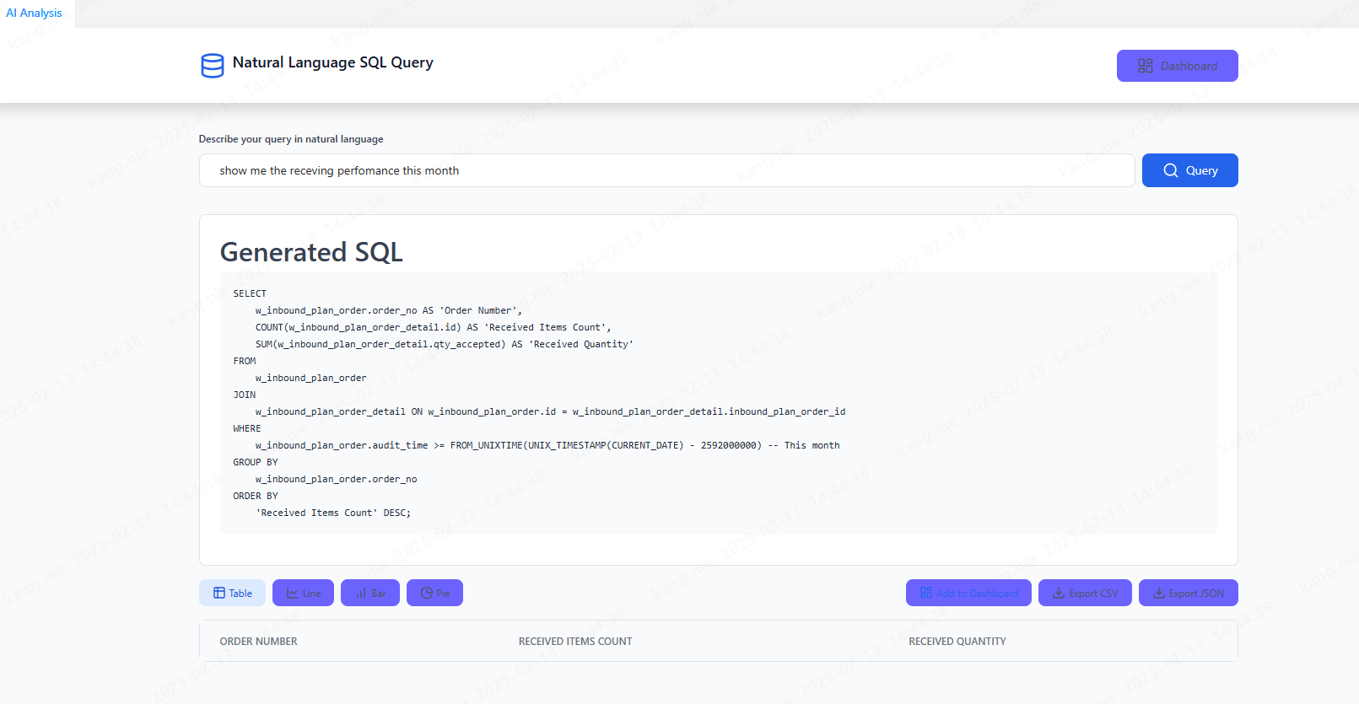Screen dimensions: 1359x704
Task: Click the grid icon on Add to Dashboard
Action: [926, 593]
